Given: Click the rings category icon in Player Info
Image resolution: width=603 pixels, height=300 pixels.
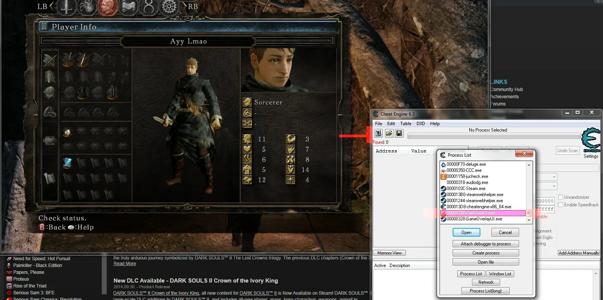Looking at the screenshot, I should click(50, 112).
